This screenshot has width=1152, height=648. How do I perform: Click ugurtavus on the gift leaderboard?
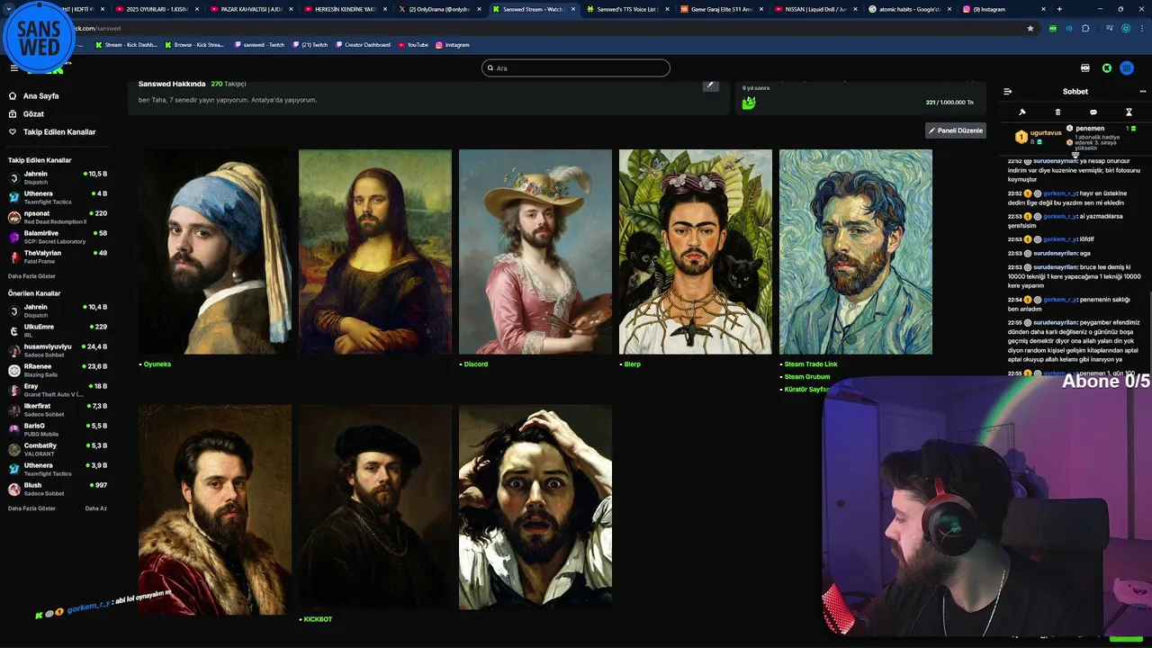coord(1046,133)
